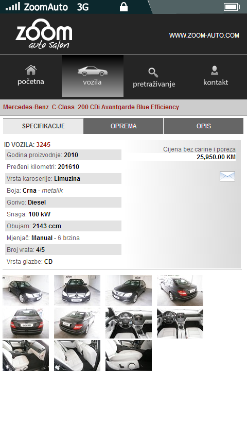Viewport: 247px width, 440px height.
Task: Tap the ZoomAuto carrier name
Action: pos(46,7)
